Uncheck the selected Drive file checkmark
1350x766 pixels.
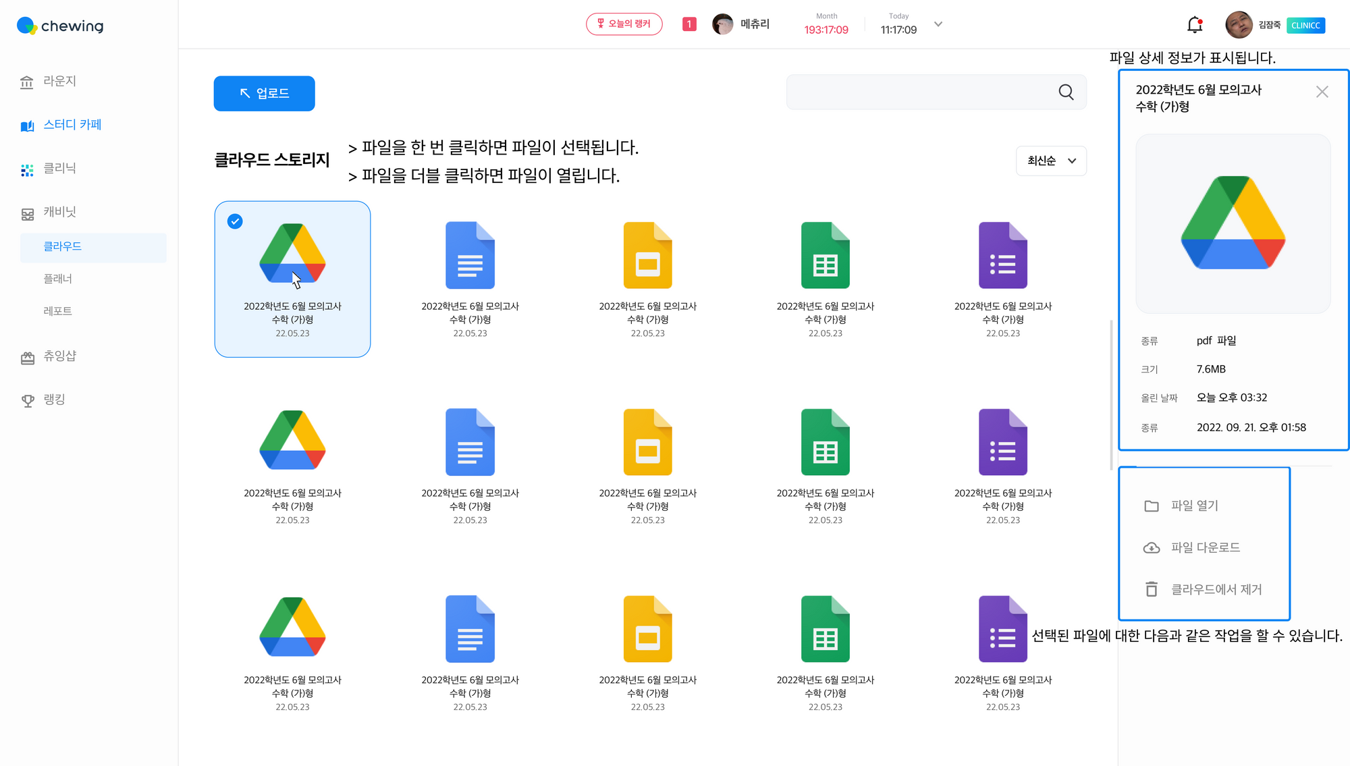pos(235,221)
